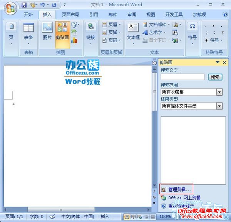This screenshot has height=222, width=231.
Task: Expand the 链接 links dropdown
Action: [91, 34]
